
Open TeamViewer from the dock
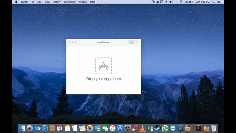pos(173,128)
